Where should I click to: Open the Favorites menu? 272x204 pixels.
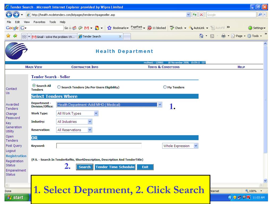[39, 22]
